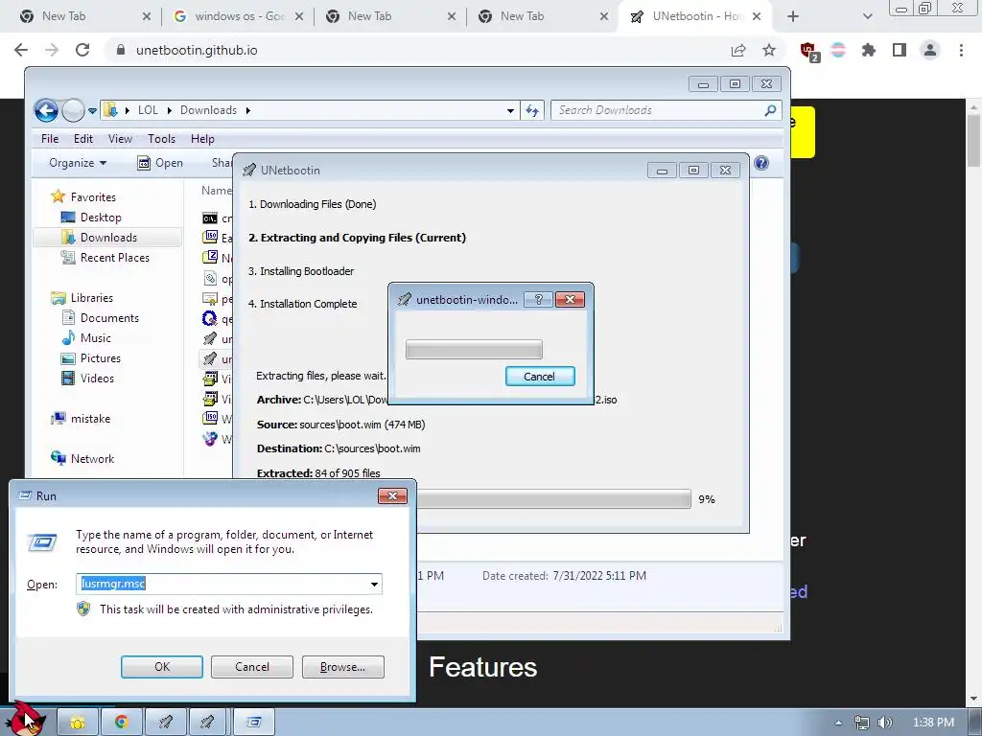Screen dimensions: 982x736
Task: Open the Pictures library
Action: 91,358
